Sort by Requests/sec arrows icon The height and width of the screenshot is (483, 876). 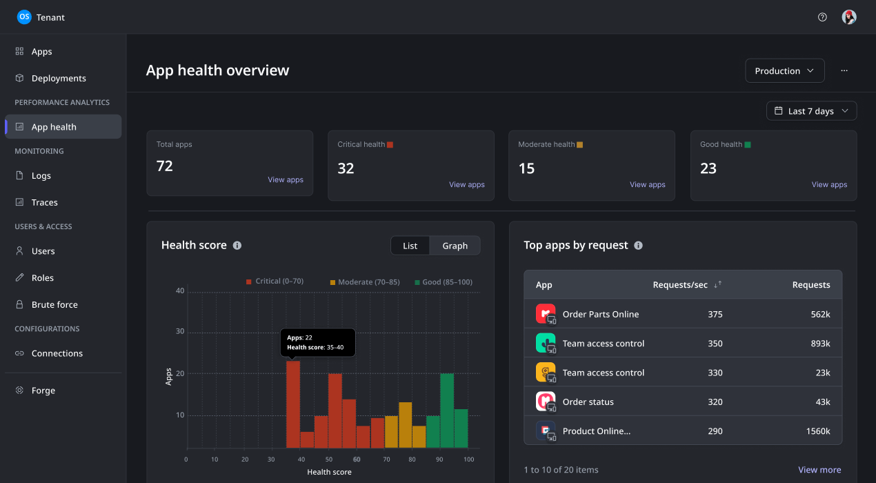718,284
